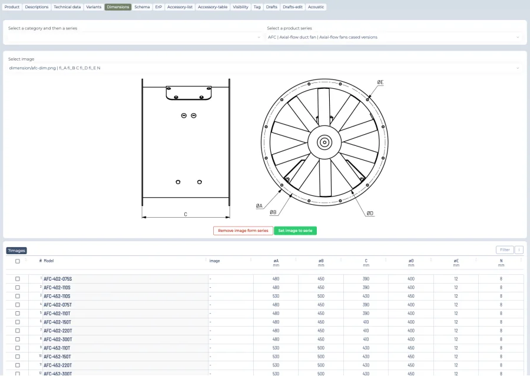Click image cell of AFC-402-075T row
This screenshot has width=530, height=376.
pos(230,305)
